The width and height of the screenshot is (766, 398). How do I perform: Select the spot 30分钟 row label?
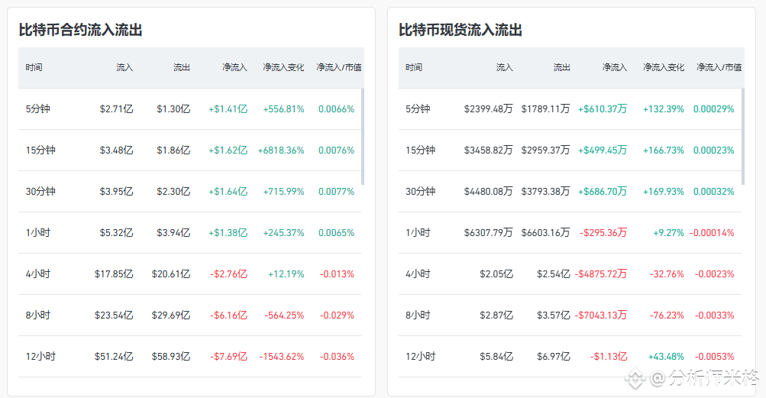[420, 191]
